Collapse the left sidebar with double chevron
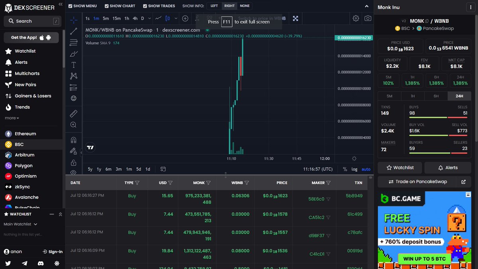This screenshot has height=269, width=478. coord(60,4)
